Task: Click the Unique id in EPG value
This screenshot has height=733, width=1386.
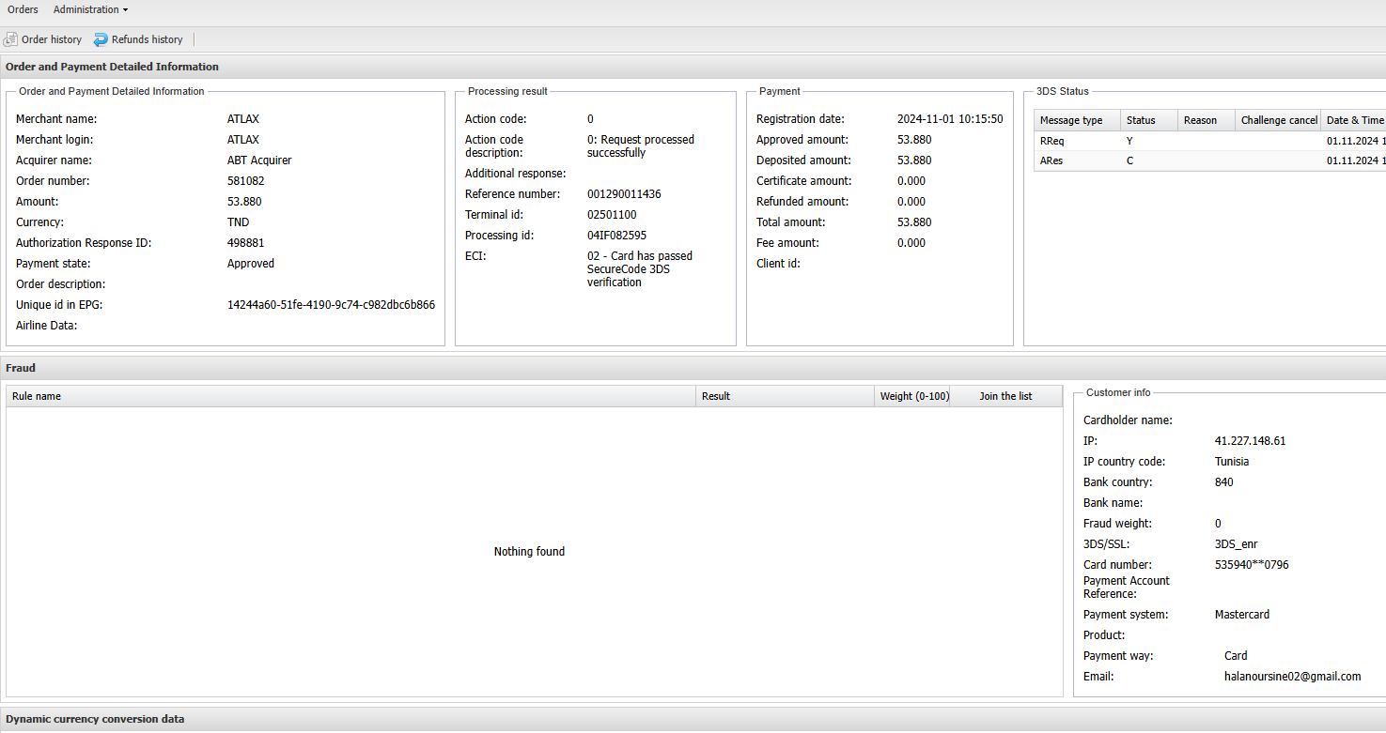Action: pos(331,305)
